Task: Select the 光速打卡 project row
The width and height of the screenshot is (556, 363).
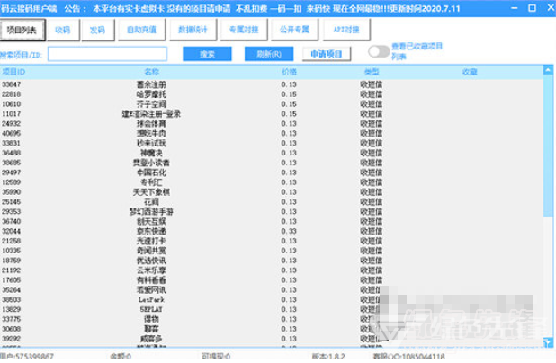Action: [x=272, y=241]
